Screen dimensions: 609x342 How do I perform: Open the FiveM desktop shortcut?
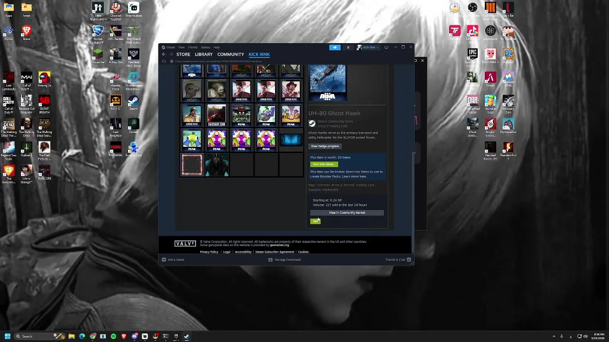(491, 79)
